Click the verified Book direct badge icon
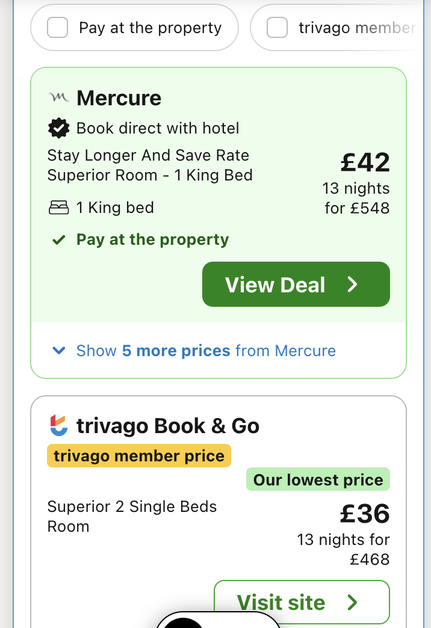Image resolution: width=431 pixels, height=628 pixels. [x=58, y=128]
